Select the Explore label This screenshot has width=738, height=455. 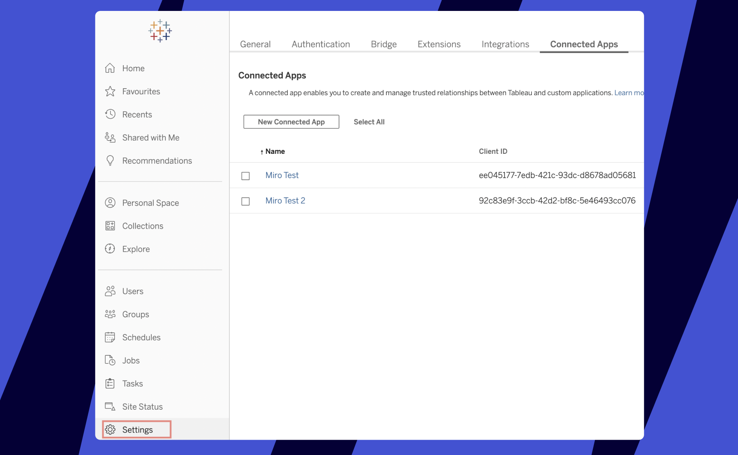[136, 249]
